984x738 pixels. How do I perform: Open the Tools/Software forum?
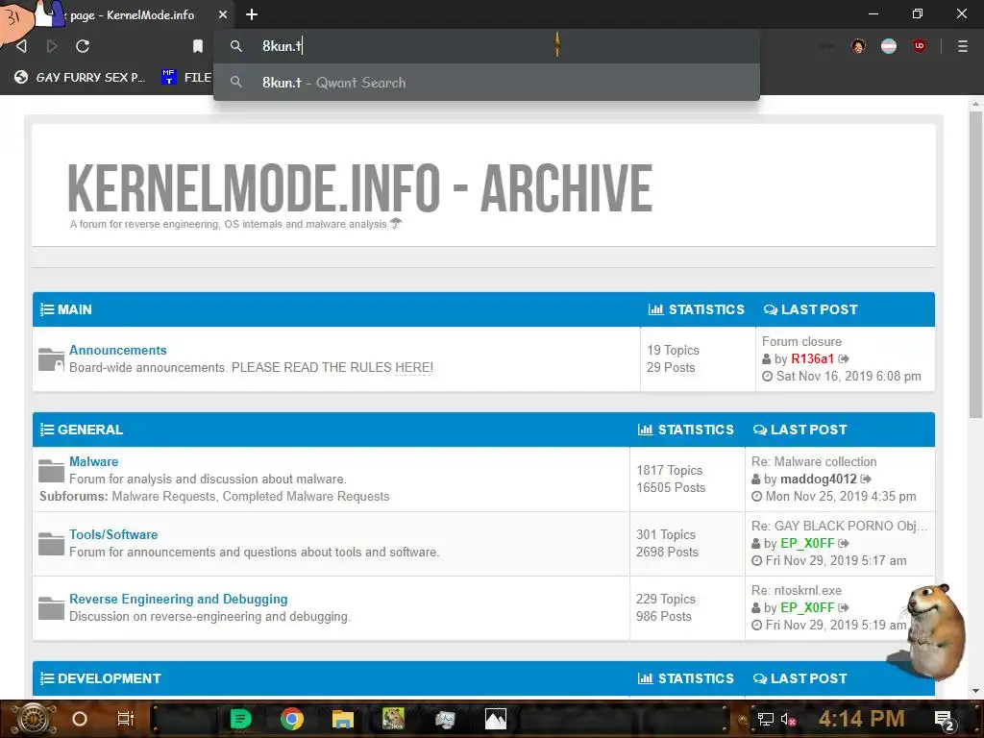pos(113,534)
